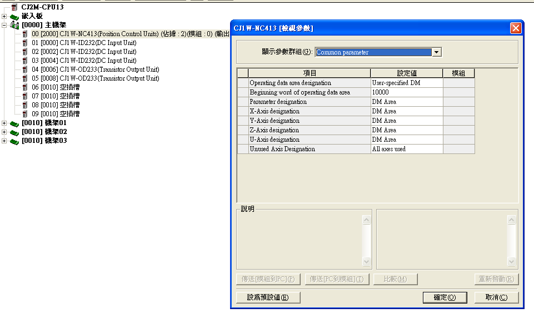Click the 主機架 main rack icon
Viewport: 534px width, 313px height.
click(x=14, y=25)
